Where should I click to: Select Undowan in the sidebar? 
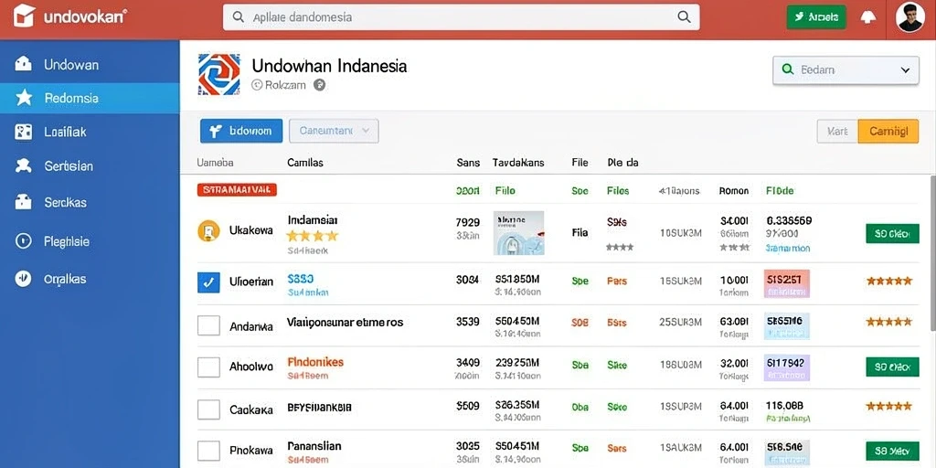click(x=90, y=65)
